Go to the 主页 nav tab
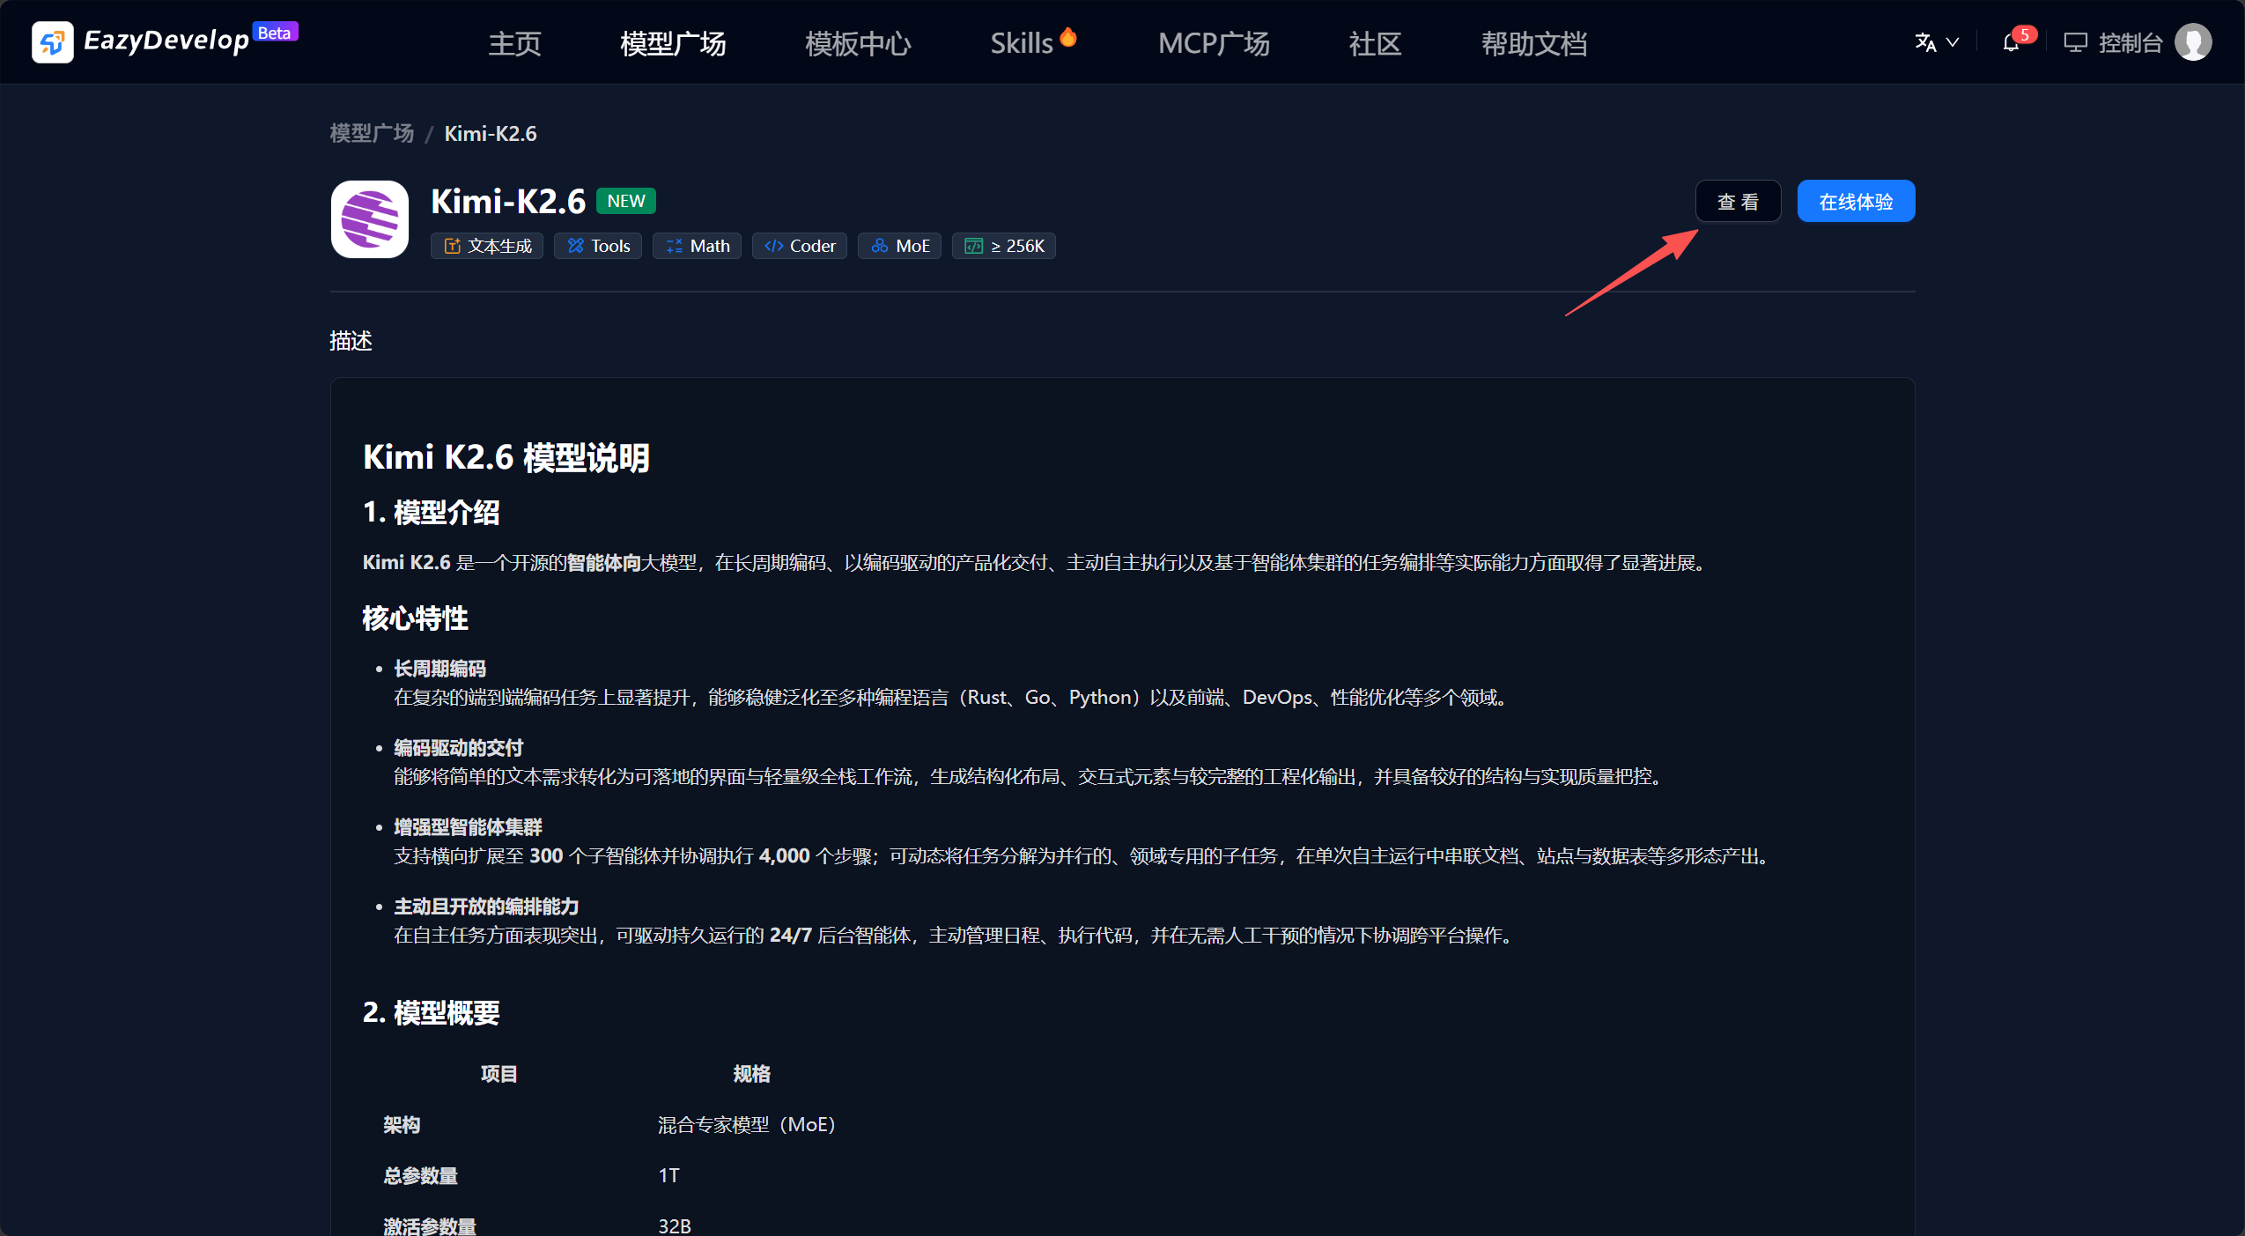This screenshot has height=1236, width=2245. point(514,43)
